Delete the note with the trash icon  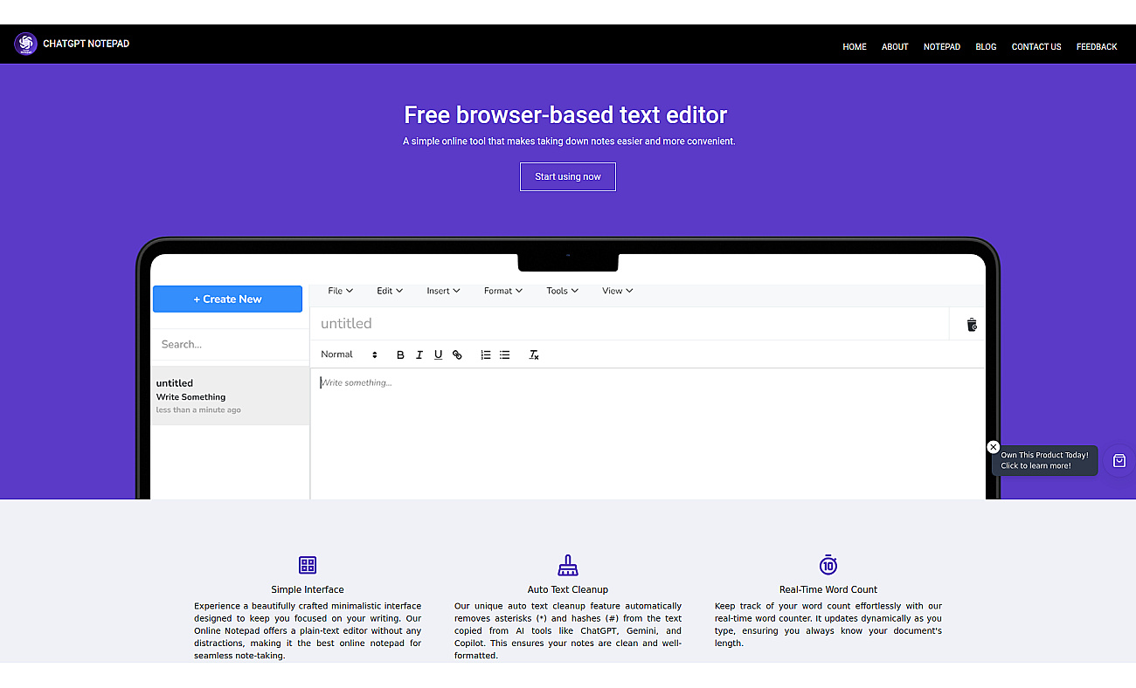pyautogui.click(x=972, y=325)
